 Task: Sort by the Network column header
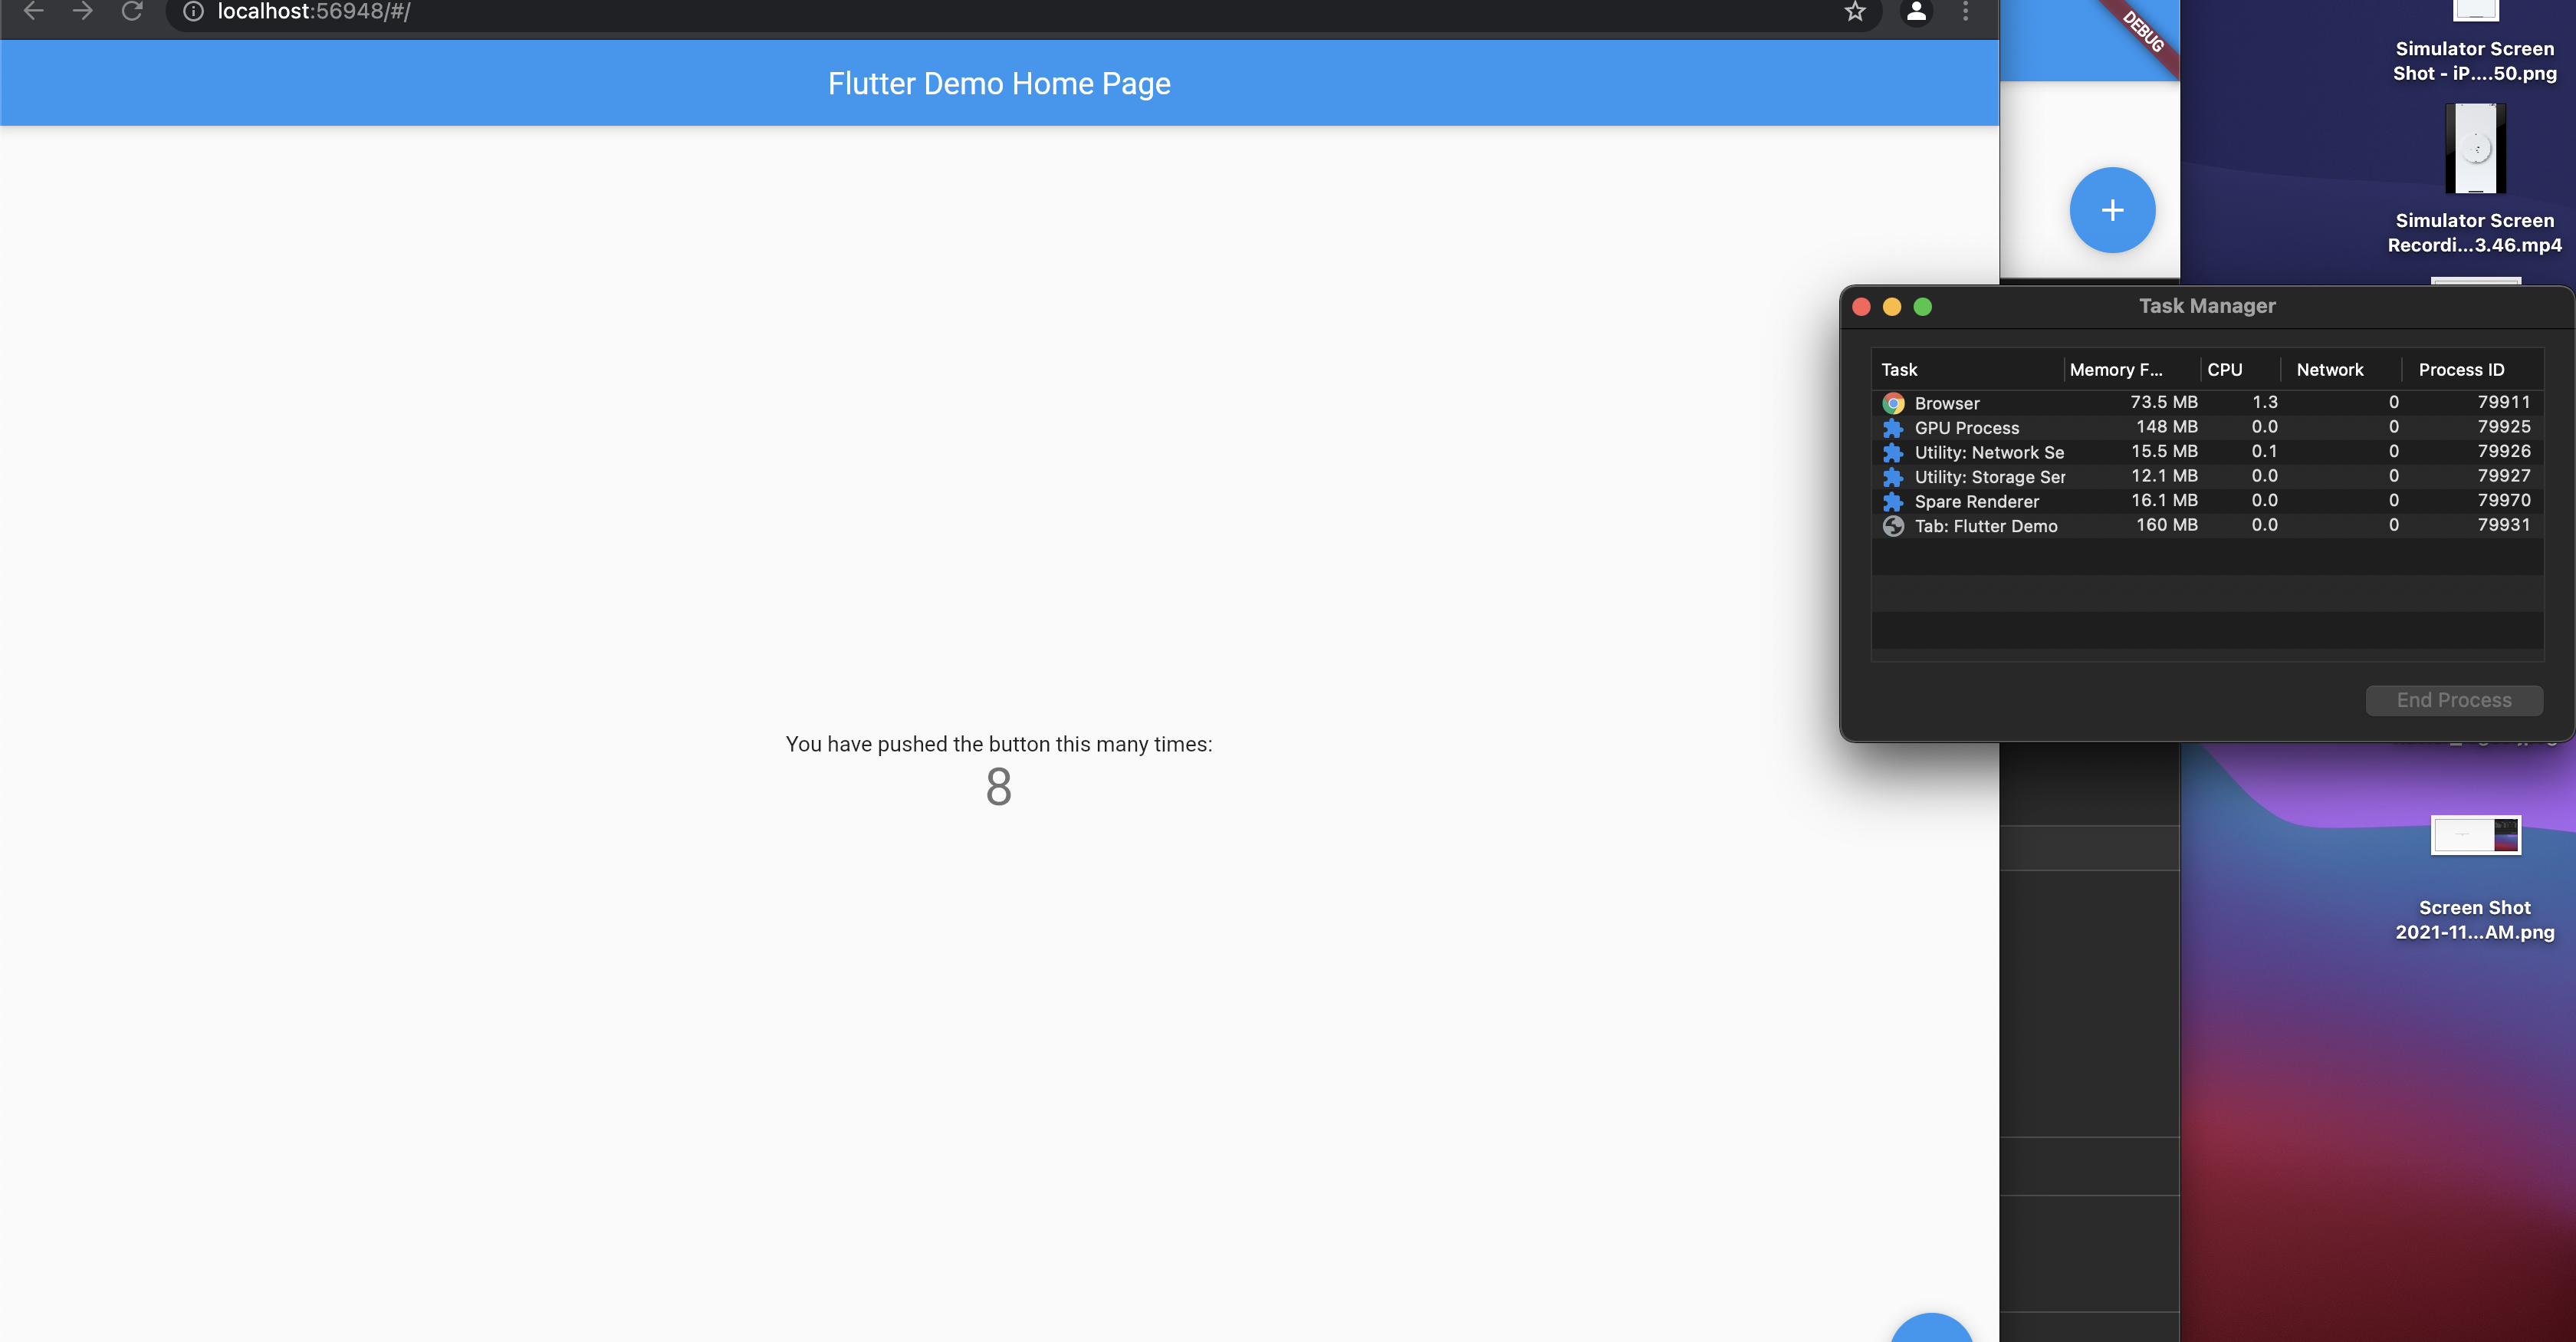2331,369
